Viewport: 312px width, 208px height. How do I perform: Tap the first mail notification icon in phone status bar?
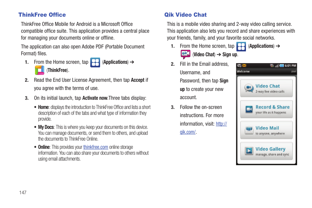pos(239,65)
